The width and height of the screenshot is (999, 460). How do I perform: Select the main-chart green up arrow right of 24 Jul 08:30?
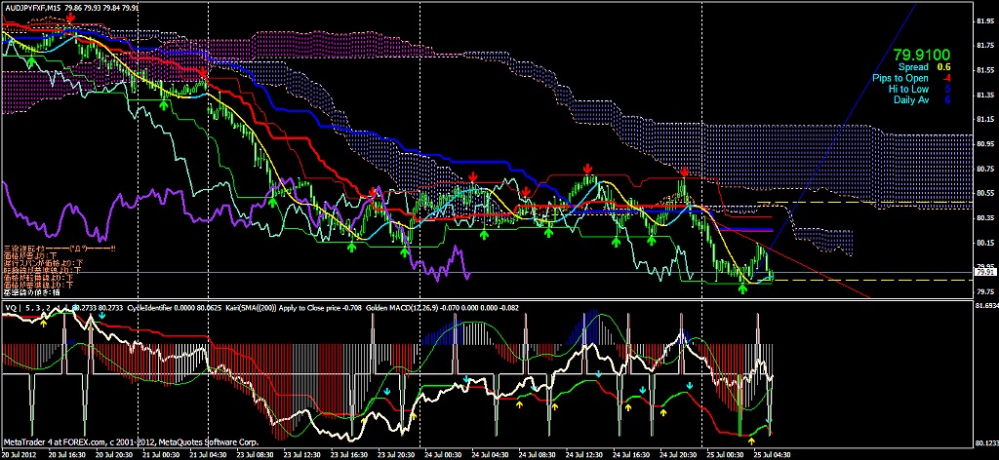point(548,233)
